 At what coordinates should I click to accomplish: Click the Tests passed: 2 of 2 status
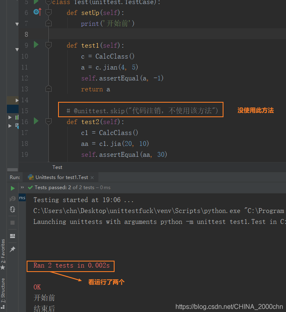tap(73, 188)
